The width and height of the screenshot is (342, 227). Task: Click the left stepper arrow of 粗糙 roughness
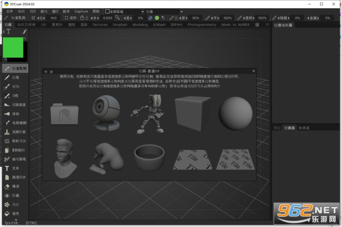pos(278,18)
